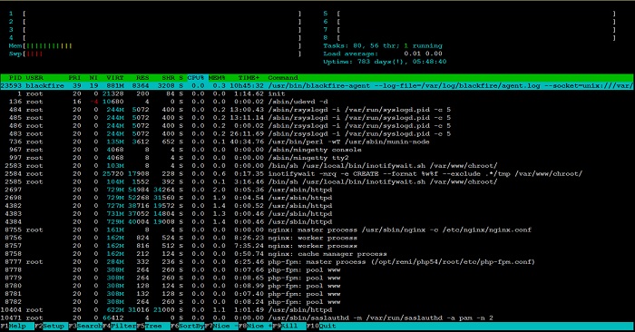Screen dimensions: 635x332
Task: Select the php-fpm master process row
Action: coord(317,262)
